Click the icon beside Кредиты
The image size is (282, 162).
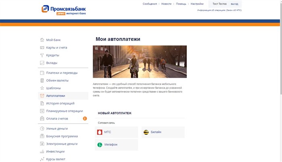coord(42,55)
